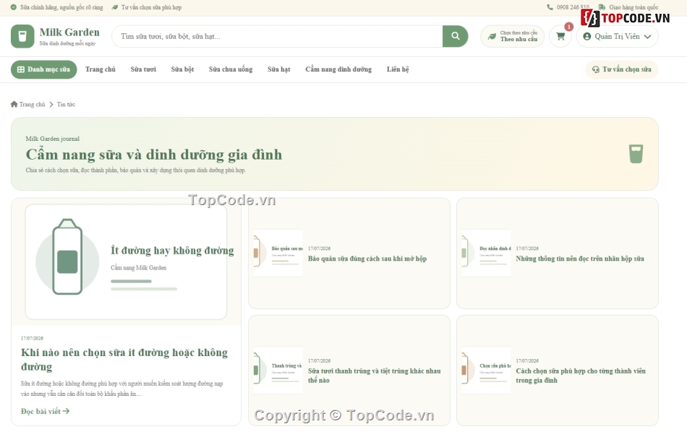The image size is (687, 437).
Task: Click thumbnail of Đọc nhãn article
Action: (x=487, y=254)
